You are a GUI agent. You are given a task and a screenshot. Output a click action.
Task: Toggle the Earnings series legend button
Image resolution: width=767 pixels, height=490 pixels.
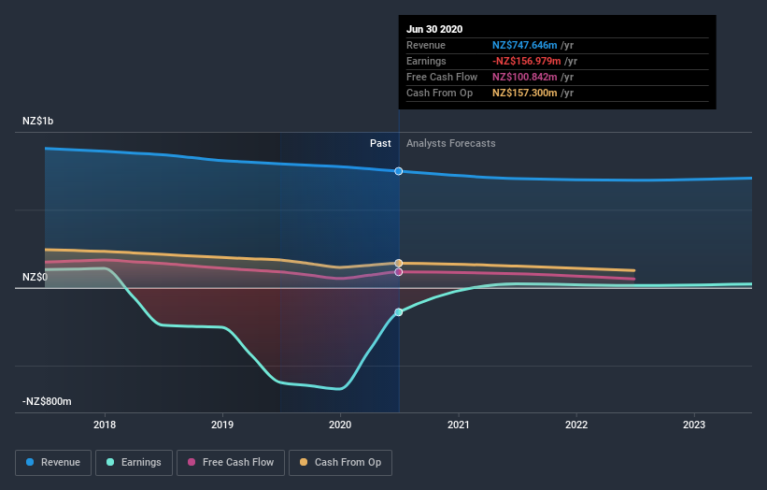(x=134, y=463)
